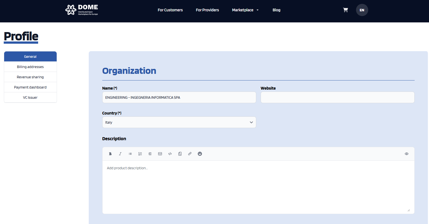Open the Billing addresses section

point(30,67)
